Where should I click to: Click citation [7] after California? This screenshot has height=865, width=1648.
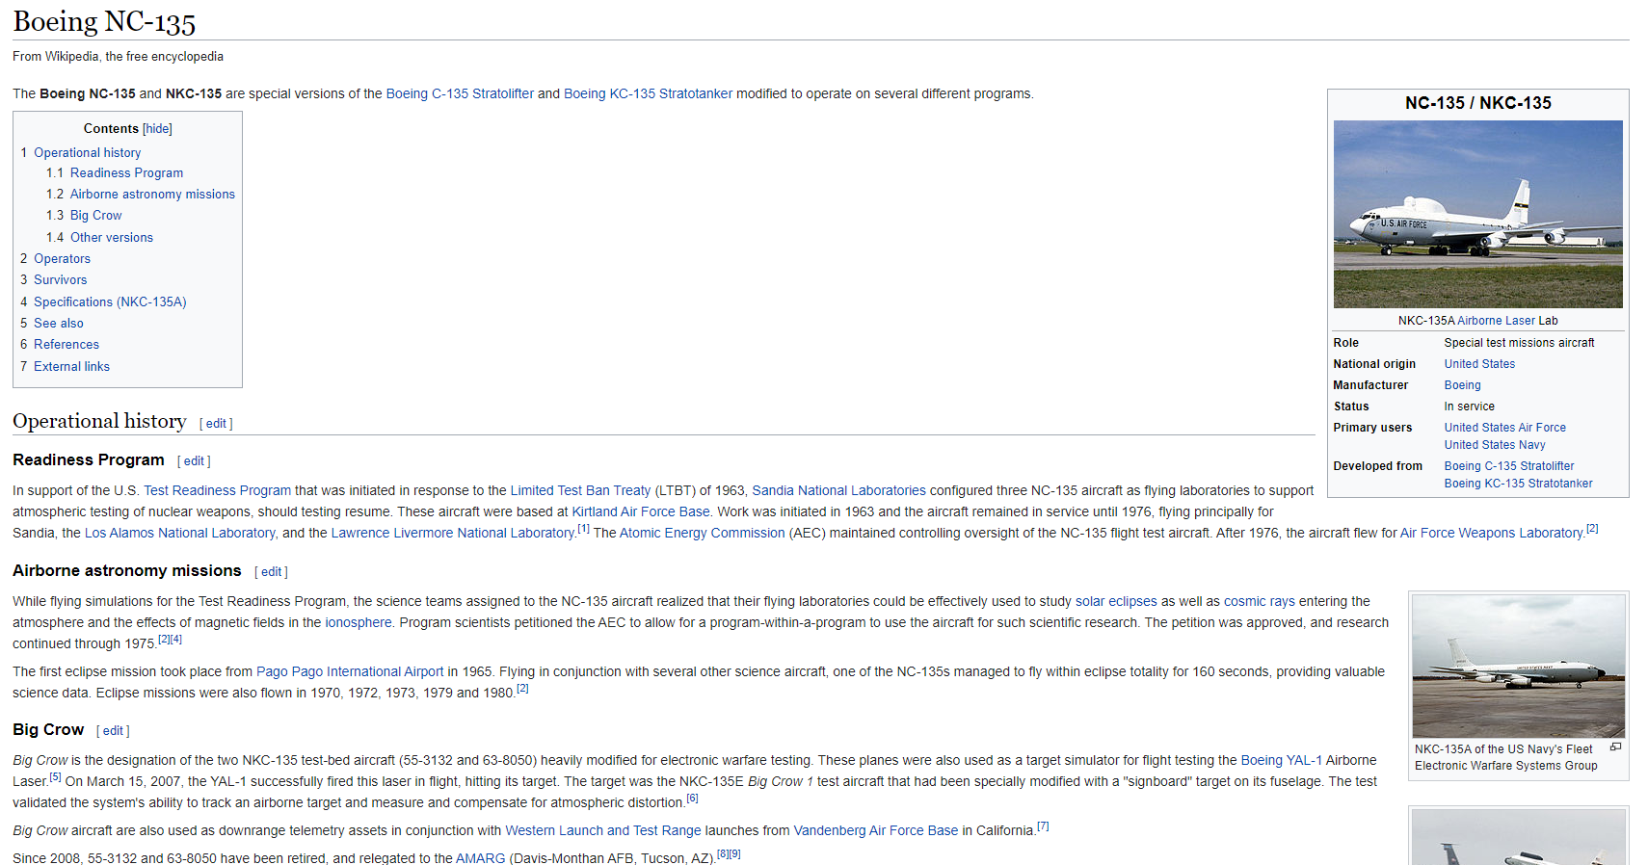click(x=1043, y=826)
